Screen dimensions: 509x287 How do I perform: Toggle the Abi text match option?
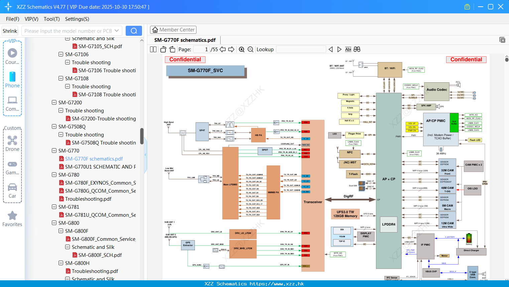(348, 50)
